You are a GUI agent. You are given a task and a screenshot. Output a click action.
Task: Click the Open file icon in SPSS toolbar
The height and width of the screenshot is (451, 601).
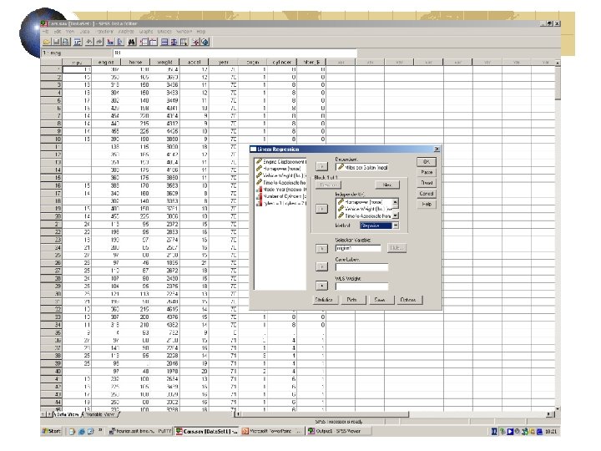point(47,43)
